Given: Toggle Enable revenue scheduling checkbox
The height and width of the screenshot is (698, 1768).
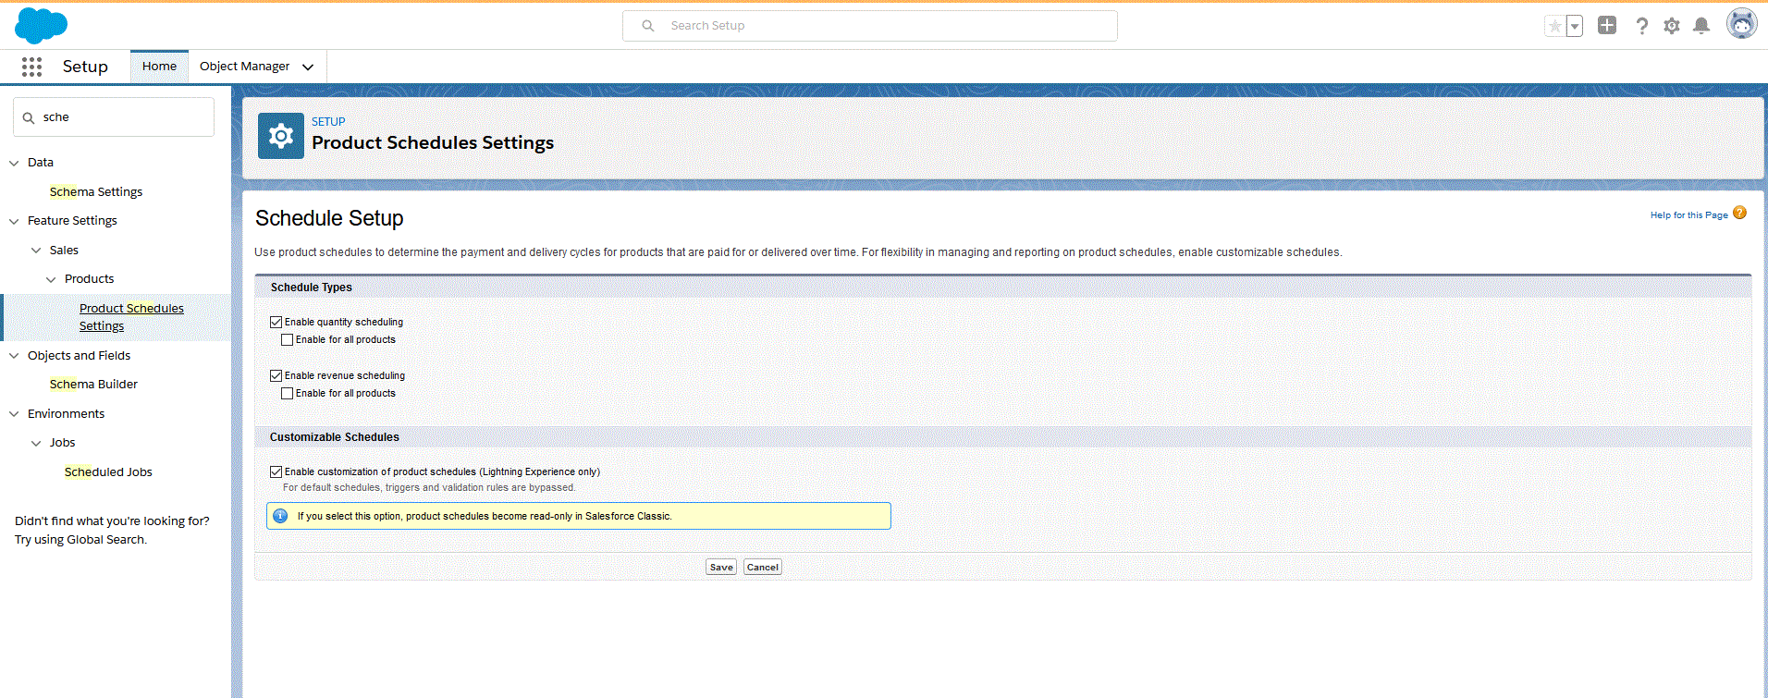Looking at the screenshot, I should pos(276,376).
